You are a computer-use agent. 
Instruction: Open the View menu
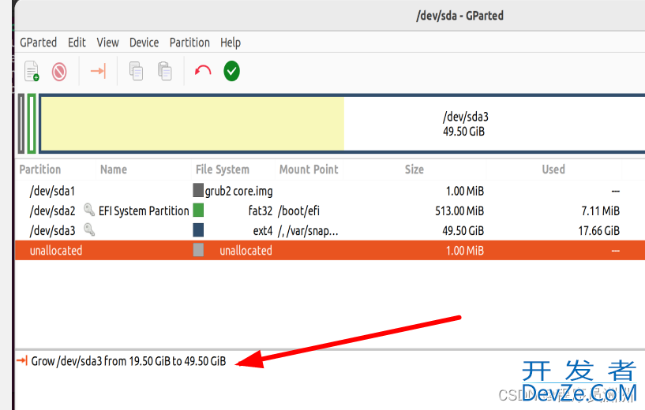(108, 43)
